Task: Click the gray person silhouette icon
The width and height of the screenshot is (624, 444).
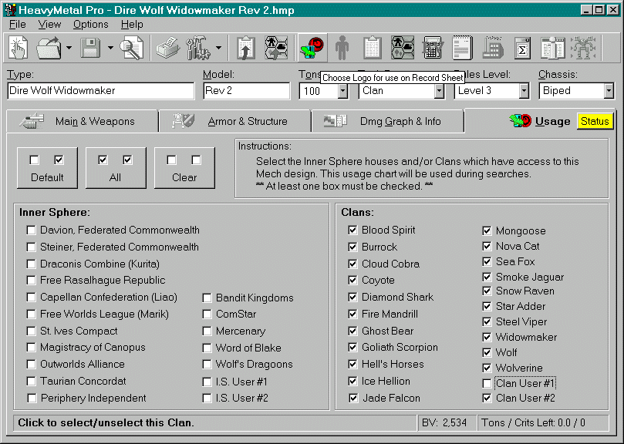Action: pyautogui.click(x=342, y=48)
